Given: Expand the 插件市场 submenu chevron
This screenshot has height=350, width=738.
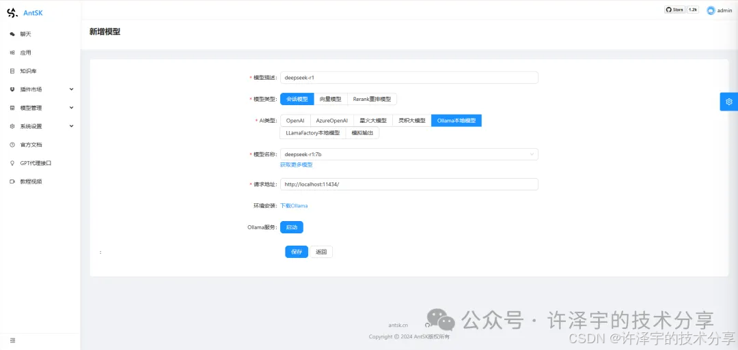Looking at the screenshot, I should (72, 89).
